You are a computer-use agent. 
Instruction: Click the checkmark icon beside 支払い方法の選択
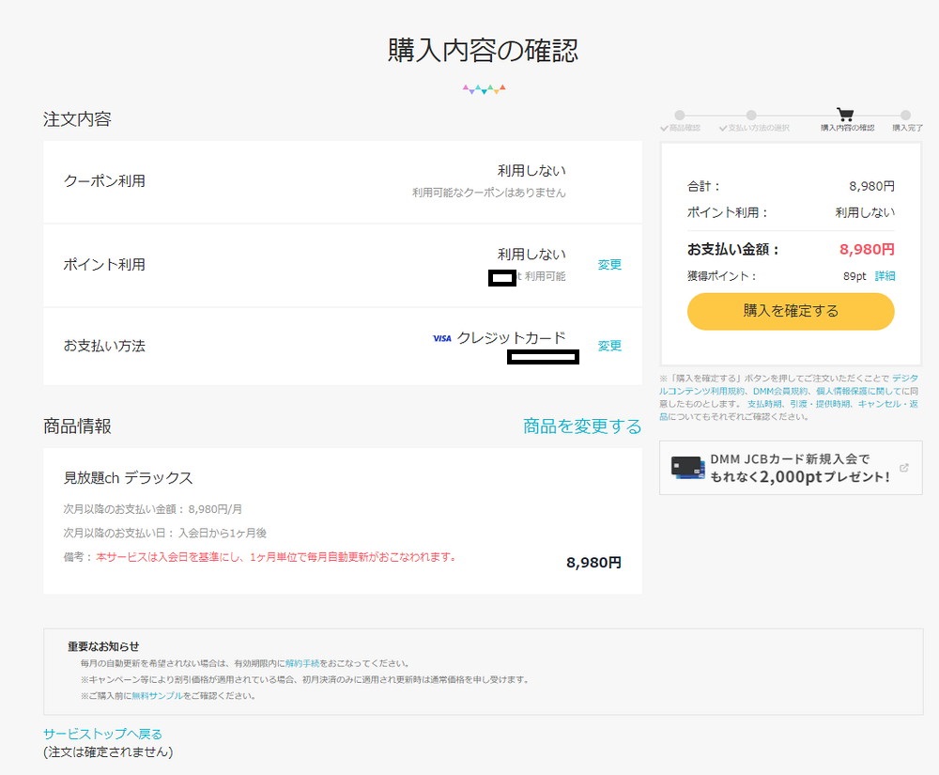click(723, 127)
